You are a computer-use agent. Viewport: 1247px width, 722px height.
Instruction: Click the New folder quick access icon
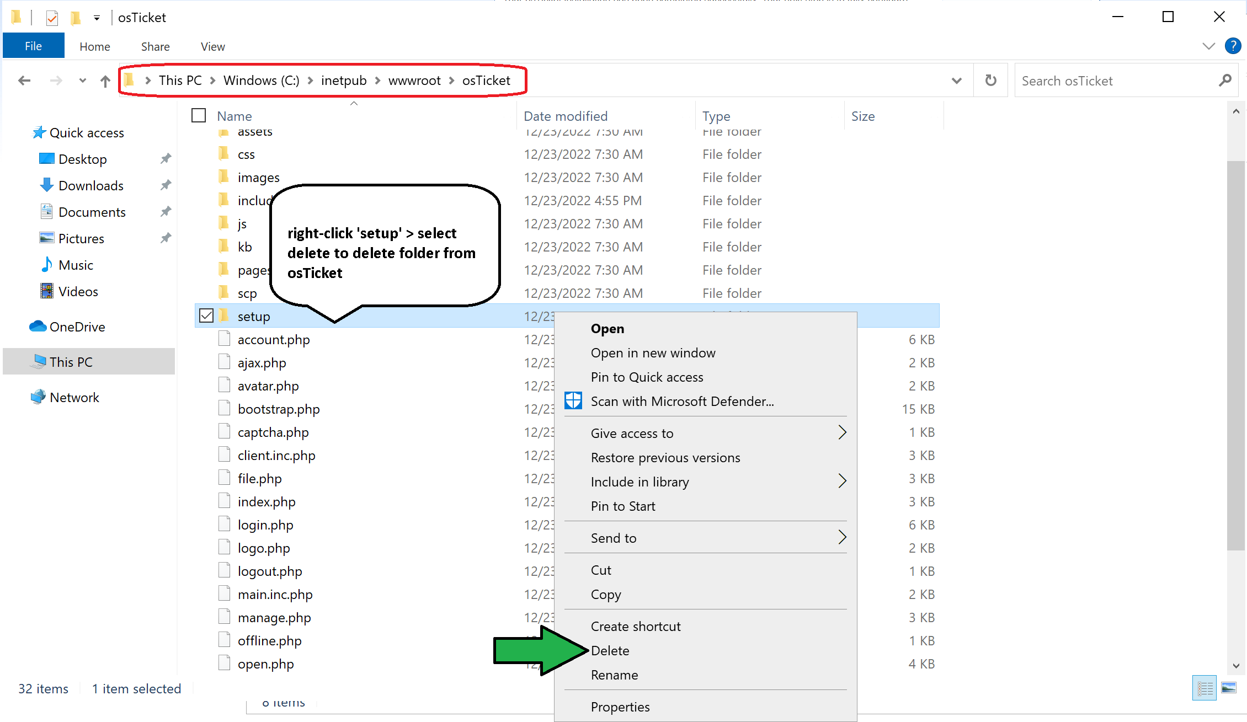76,18
